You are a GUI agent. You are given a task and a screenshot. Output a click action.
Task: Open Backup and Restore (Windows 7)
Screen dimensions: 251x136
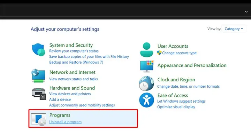pos(76,62)
